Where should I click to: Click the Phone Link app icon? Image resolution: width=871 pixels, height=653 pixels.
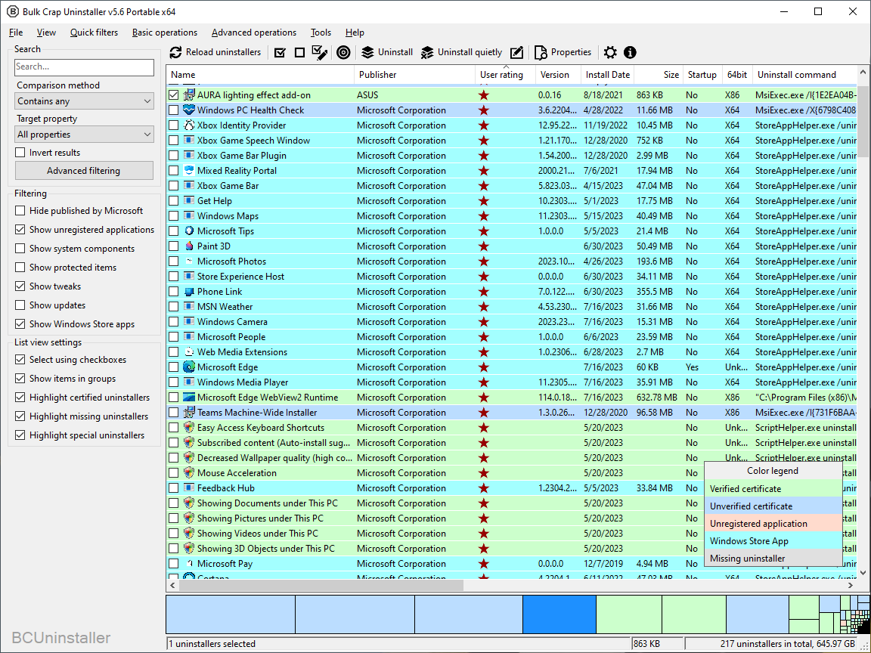189,292
